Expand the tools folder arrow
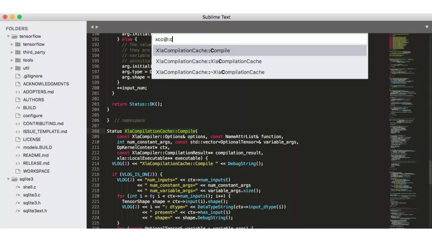The width and height of the screenshot is (432, 243). 12,61
